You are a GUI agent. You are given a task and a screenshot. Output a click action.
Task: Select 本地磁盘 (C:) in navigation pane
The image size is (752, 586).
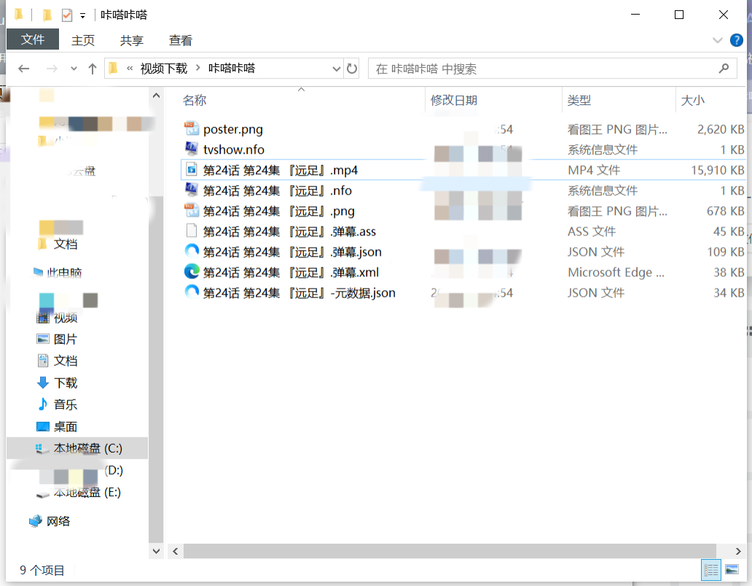click(87, 448)
